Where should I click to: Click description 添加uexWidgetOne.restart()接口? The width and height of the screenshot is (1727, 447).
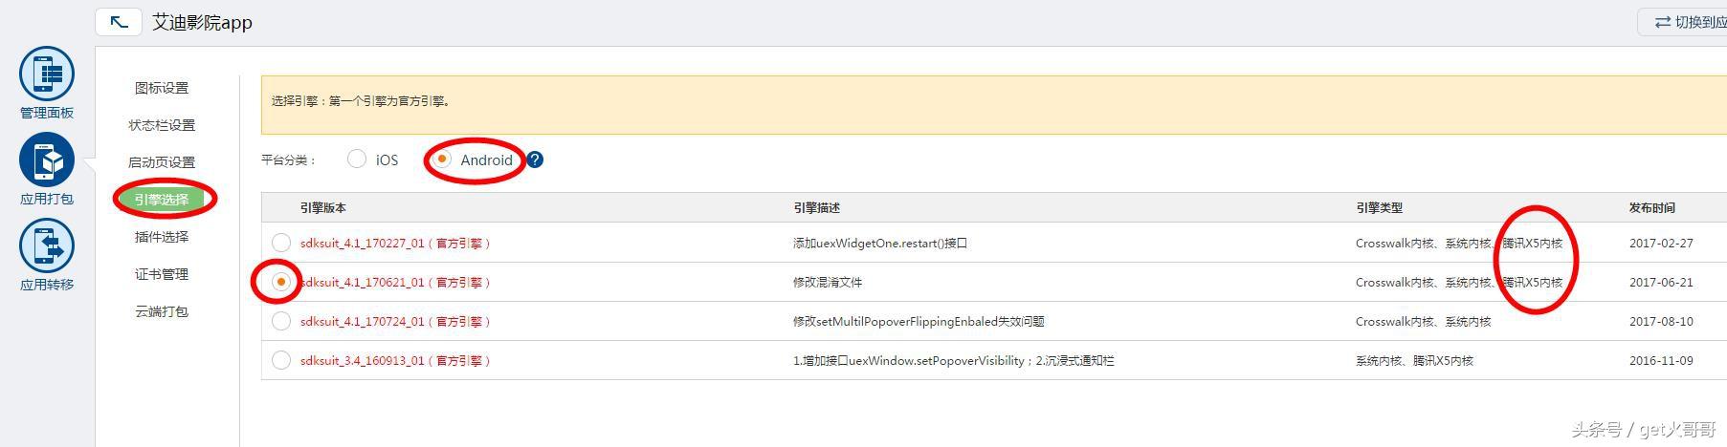coord(880,244)
